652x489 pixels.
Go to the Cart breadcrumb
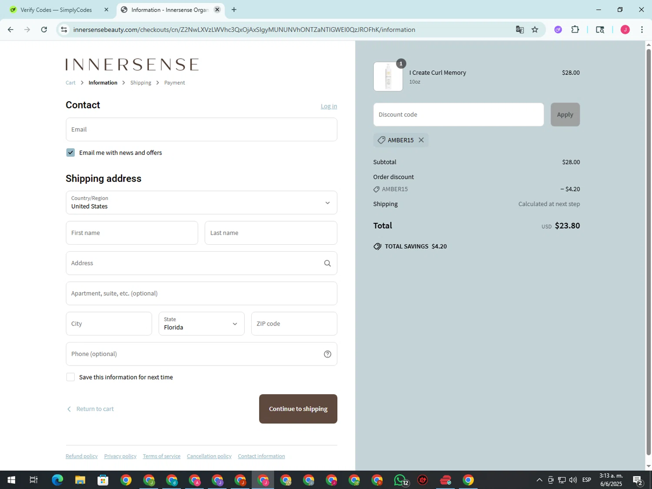click(70, 83)
